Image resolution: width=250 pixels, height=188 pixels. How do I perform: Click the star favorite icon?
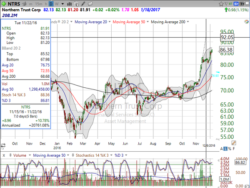coord(221,4)
